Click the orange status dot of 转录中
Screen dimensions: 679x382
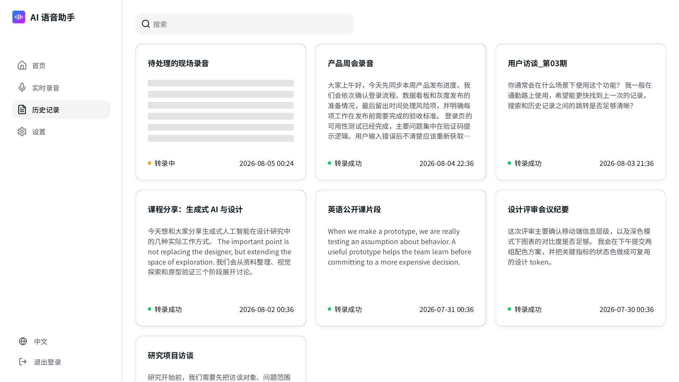(x=150, y=163)
